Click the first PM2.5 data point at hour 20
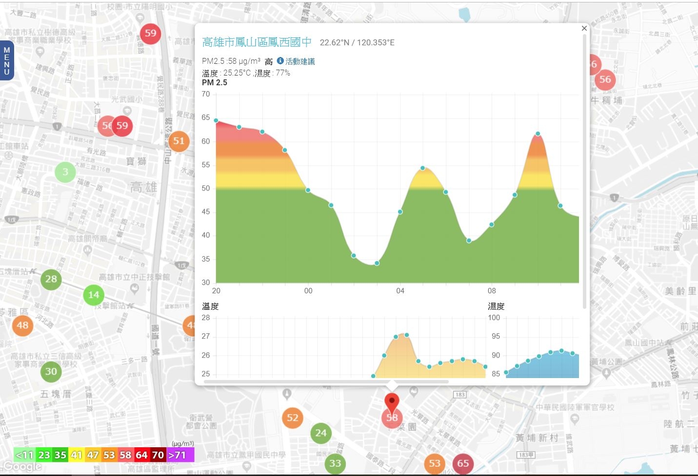698x476 pixels. coord(216,120)
